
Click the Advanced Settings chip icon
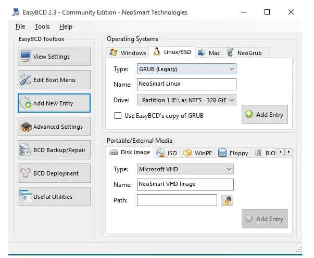pyautogui.click(x=26, y=127)
